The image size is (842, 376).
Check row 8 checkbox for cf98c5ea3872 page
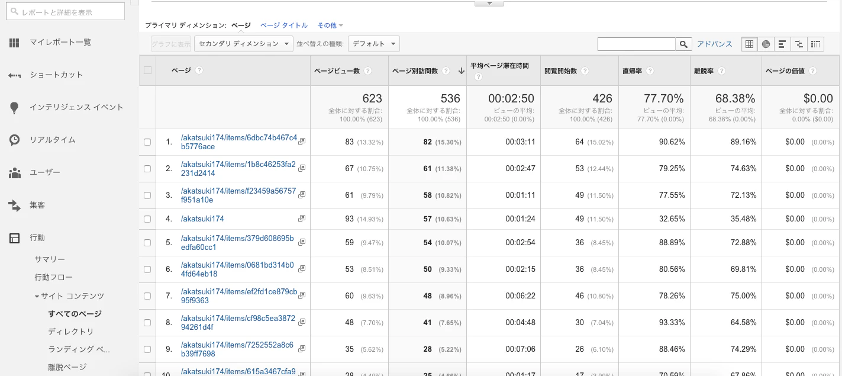147,323
